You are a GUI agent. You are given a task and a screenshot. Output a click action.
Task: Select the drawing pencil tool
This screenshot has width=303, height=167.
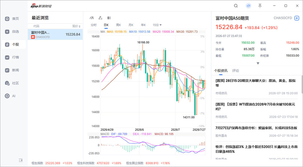click(x=100, y=18)
